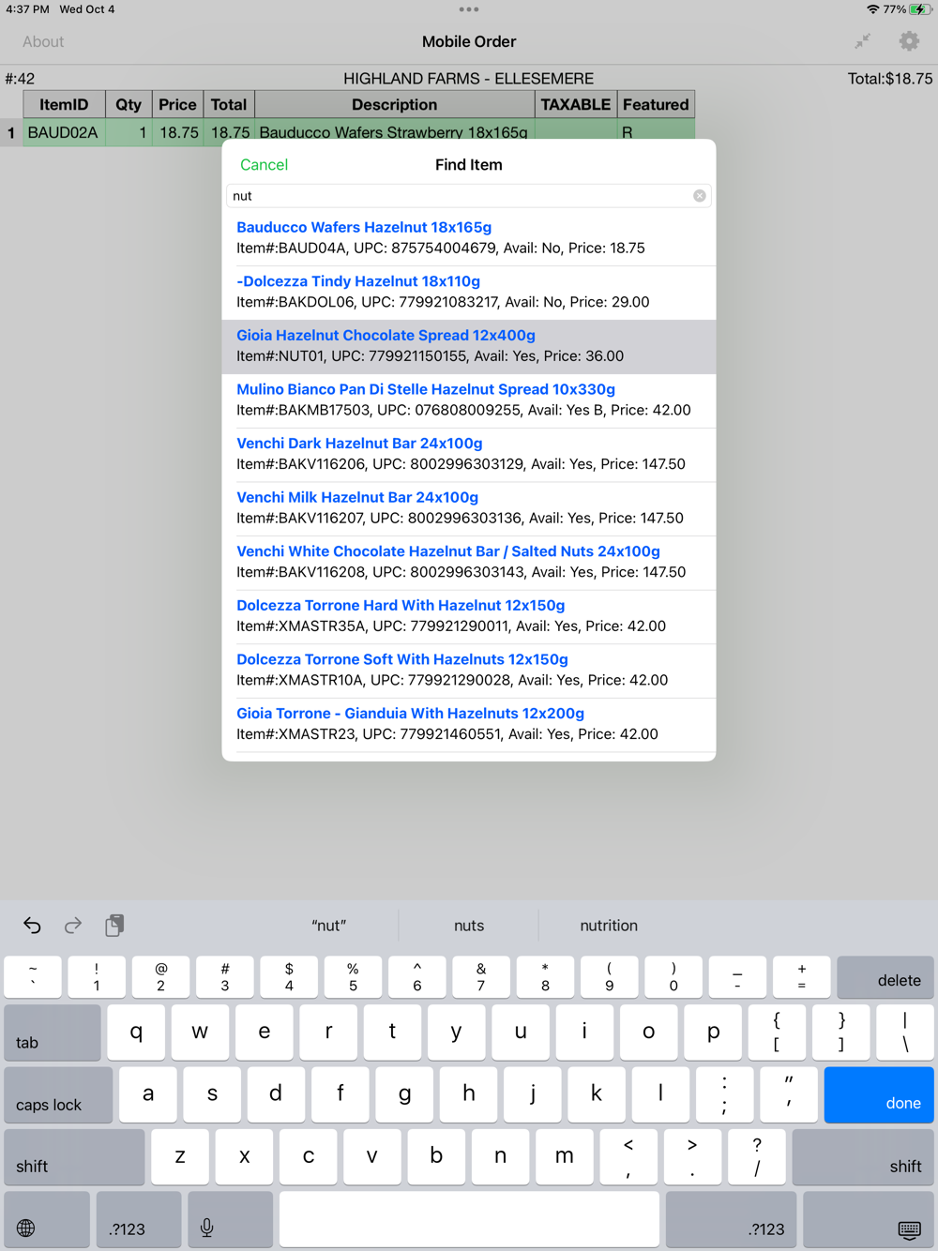Screen dimensions: 938x1251
Task: Open the settings gear icon
Action: click(x=909, y=41)
